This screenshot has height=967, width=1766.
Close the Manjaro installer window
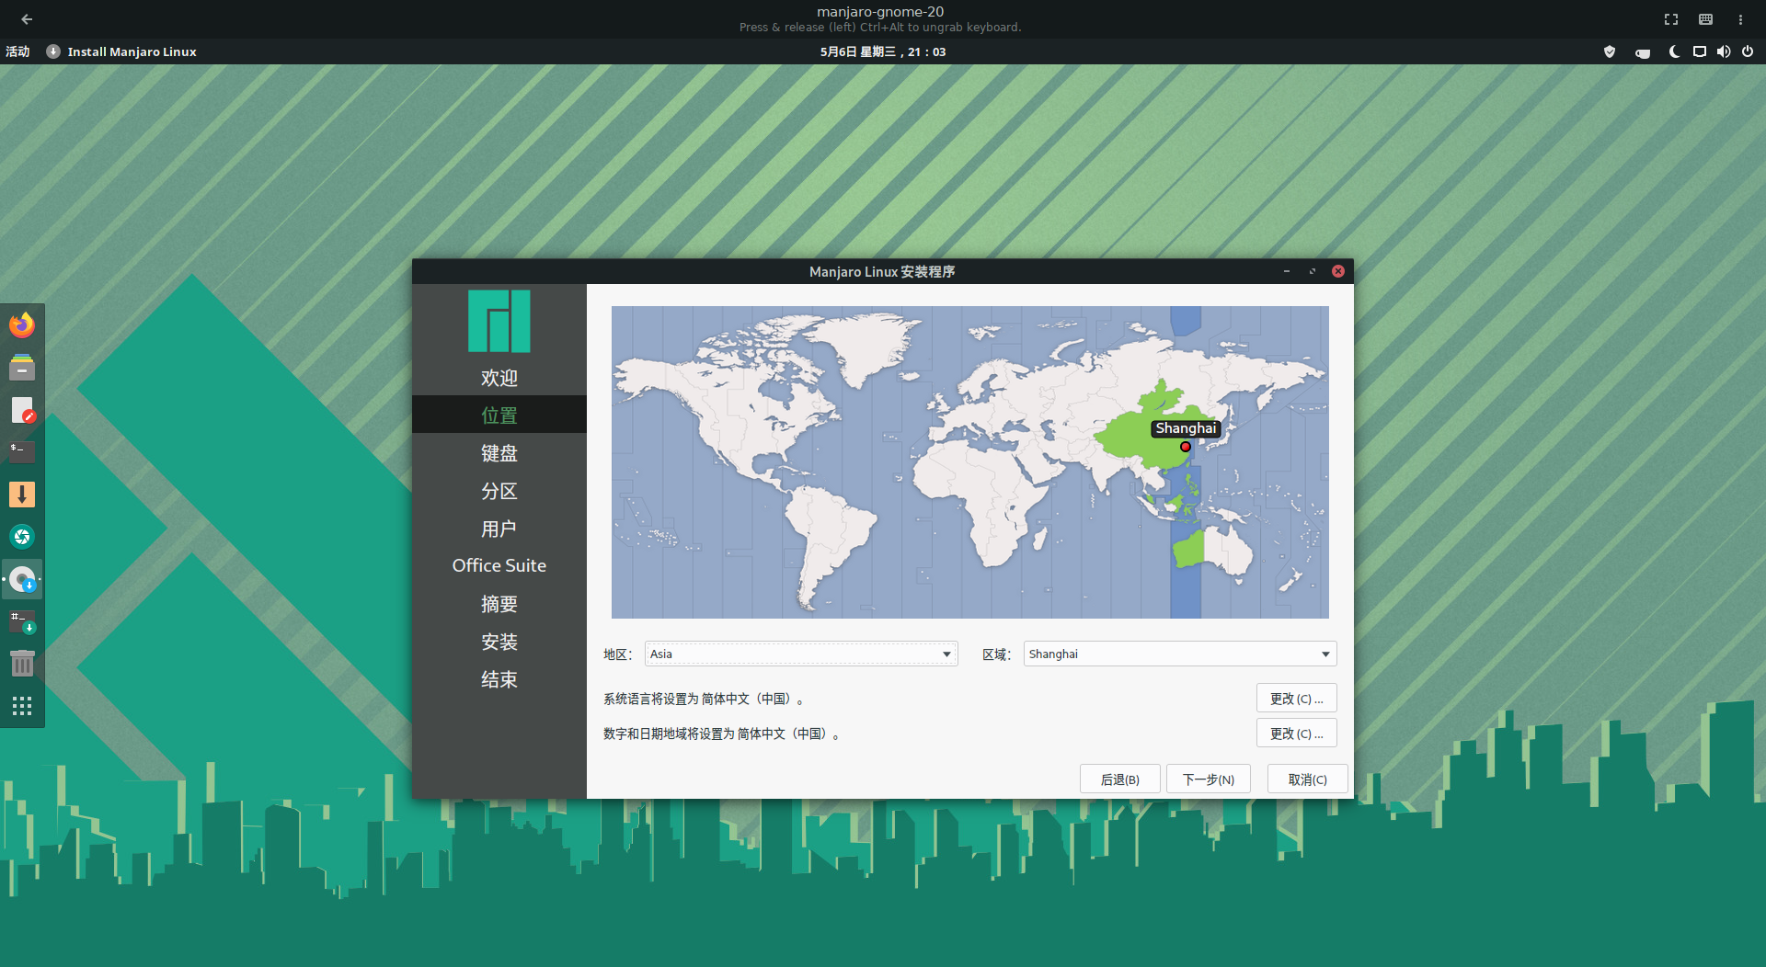click(1338, 271)
